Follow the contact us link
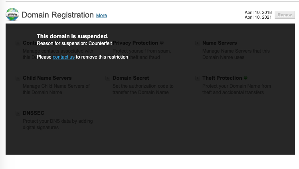The image size is (299, 169). coord(63,57)
